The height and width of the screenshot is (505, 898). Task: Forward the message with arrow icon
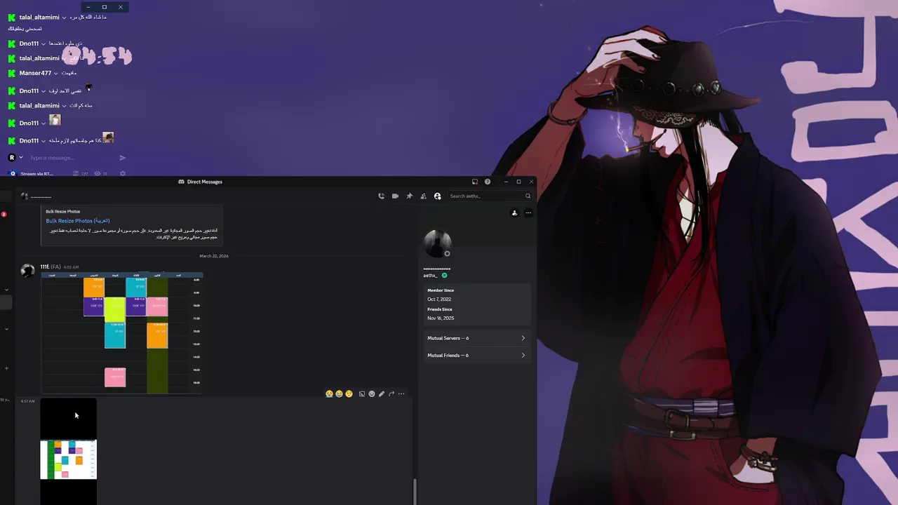[x=391, y=394]
